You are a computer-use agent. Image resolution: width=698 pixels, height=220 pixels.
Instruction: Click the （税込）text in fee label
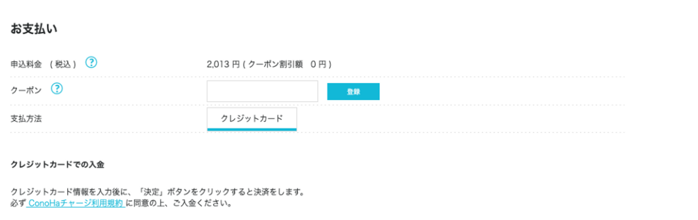point(63,64)
